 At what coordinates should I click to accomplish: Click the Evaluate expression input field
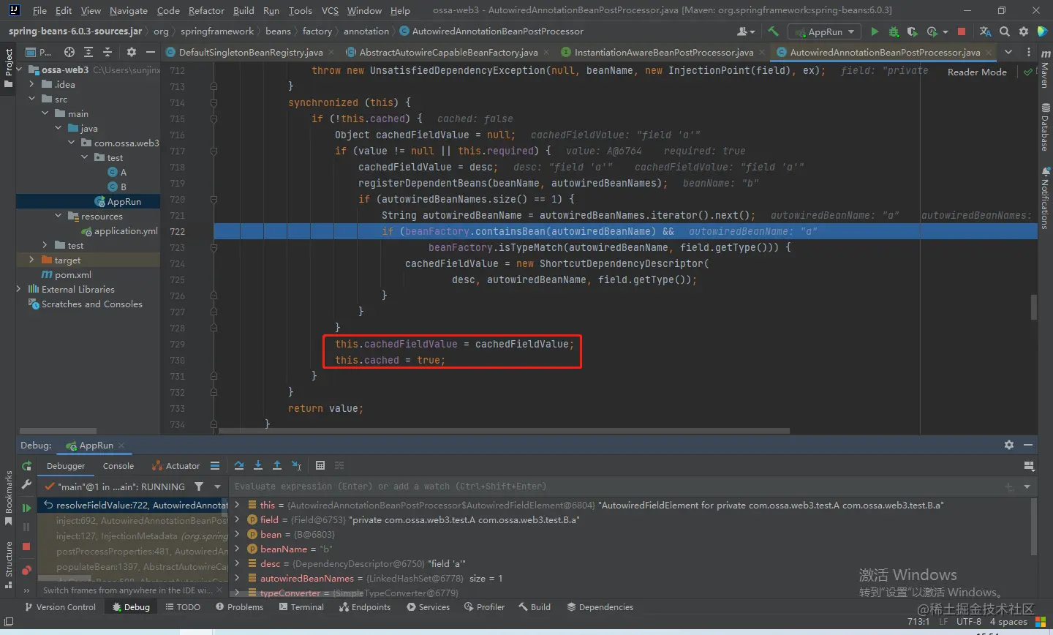coord(616,486)
